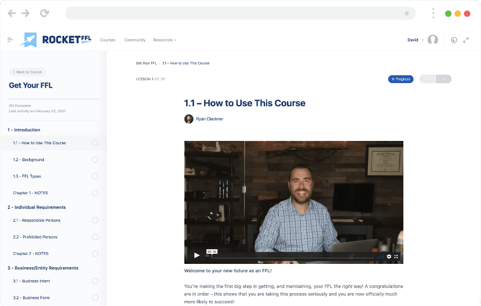
Task: Click the browser reload icon
Action: pyautogui.click(x=44, y=13)
